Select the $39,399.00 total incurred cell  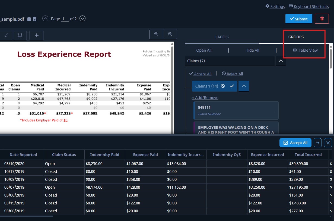(x=308, y=164)
